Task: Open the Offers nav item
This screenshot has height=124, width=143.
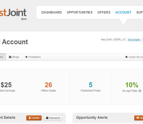Action: pyautogui.click(x=104, y=12)
